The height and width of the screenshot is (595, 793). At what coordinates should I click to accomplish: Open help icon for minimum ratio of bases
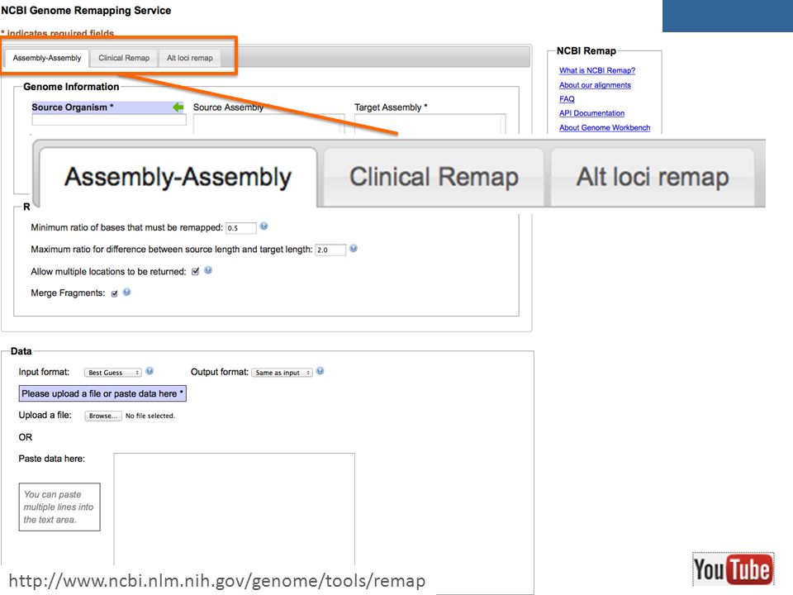[x=264, y=226]
